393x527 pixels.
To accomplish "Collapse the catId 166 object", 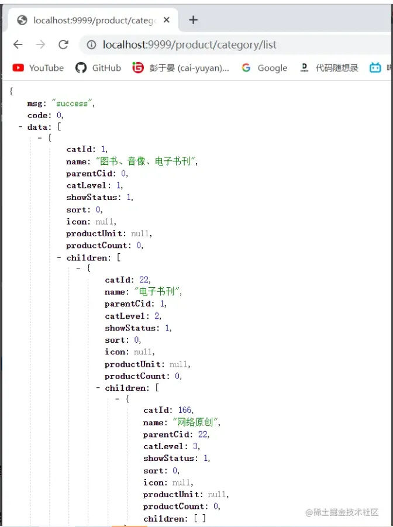I will pyautogui.click(x=117, y=398).
